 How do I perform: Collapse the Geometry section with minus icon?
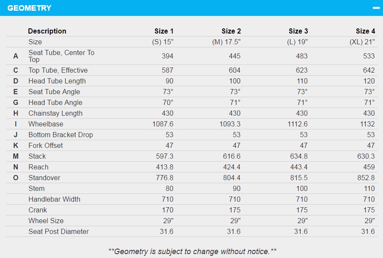click(x=376, y=8)
